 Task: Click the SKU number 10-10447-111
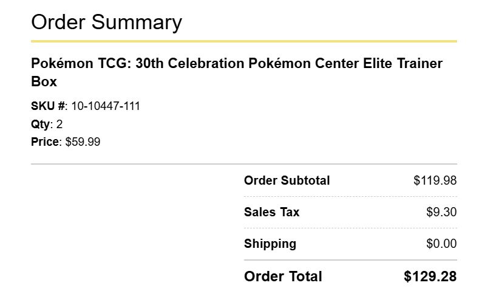click(106, 106)
